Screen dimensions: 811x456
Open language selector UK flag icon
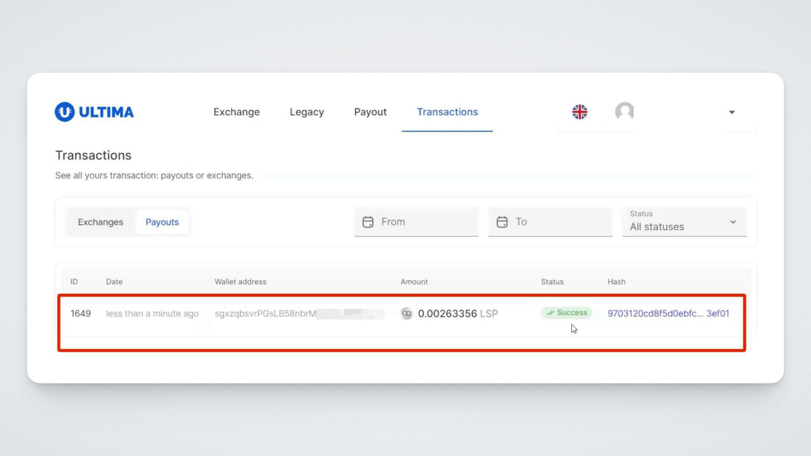pos(580,112)
